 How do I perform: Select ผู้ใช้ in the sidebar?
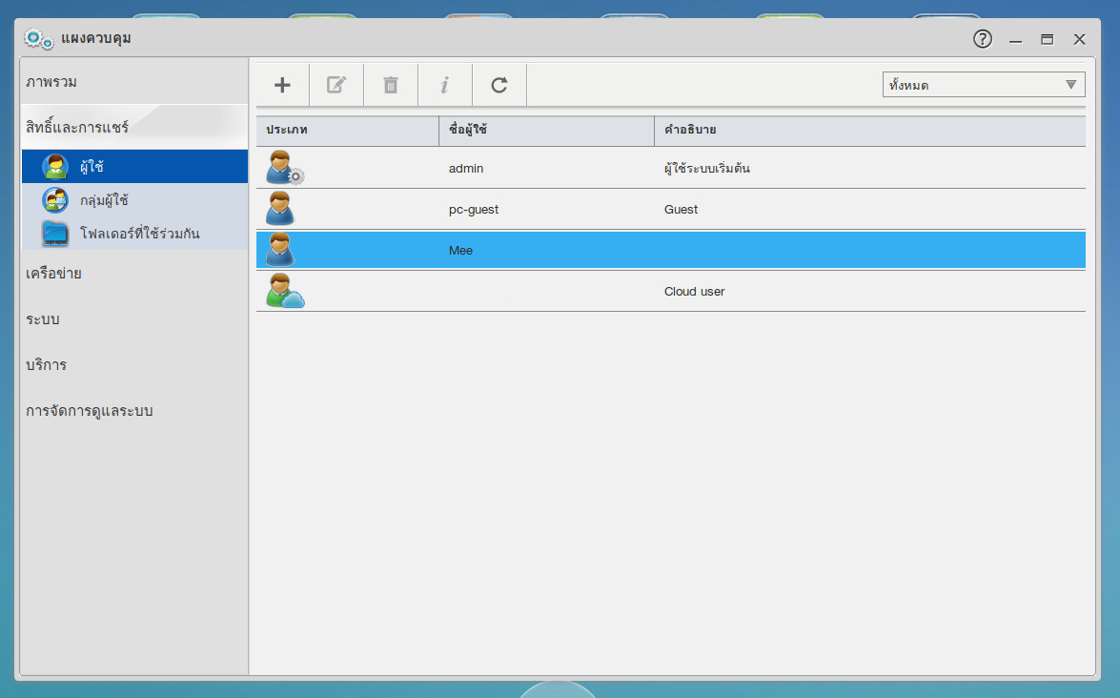(x=135, y=167)
